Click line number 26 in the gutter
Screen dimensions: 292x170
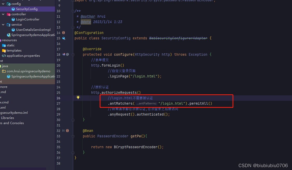(58, 98)
